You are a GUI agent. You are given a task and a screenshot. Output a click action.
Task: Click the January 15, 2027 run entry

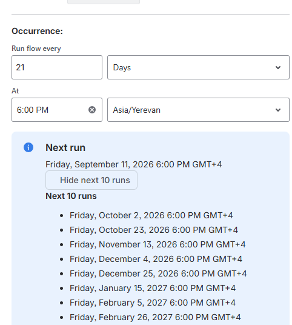pyautogui.click(x=153, y=288)
